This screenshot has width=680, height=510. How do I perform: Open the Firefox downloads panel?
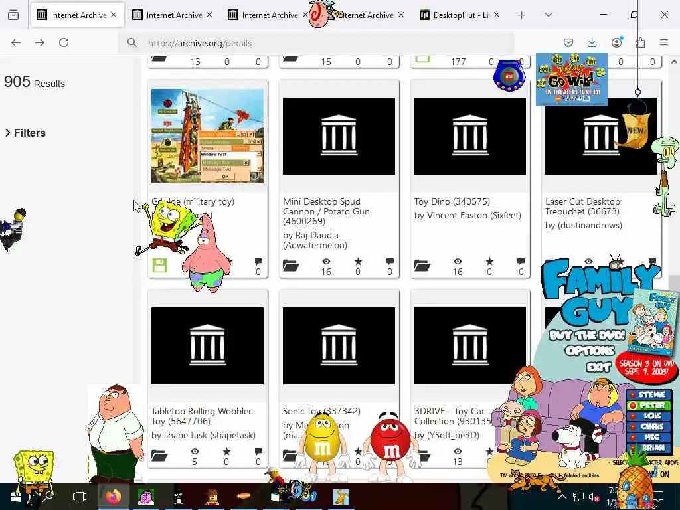point(592,42)
